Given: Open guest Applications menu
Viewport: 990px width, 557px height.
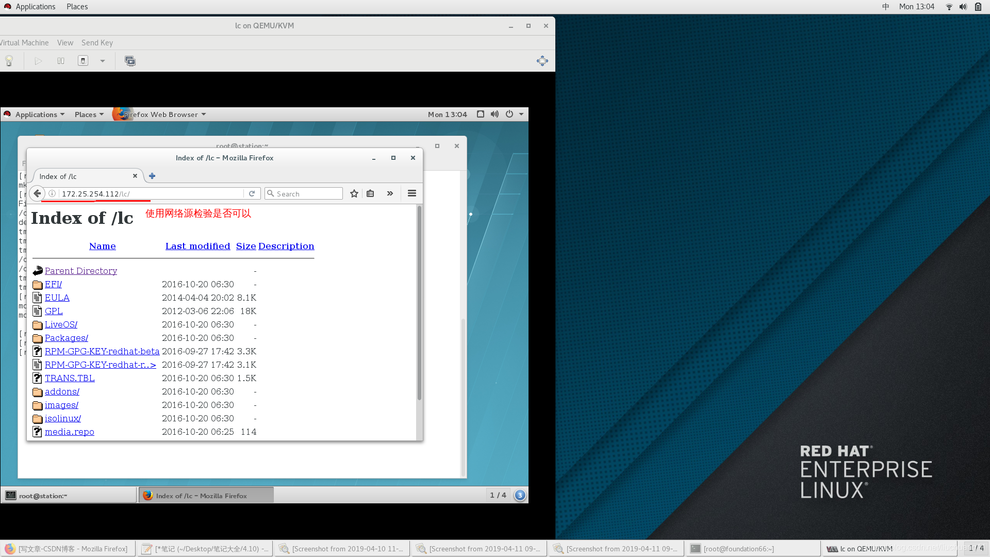Looking at the screenshot, I should 40,114.
